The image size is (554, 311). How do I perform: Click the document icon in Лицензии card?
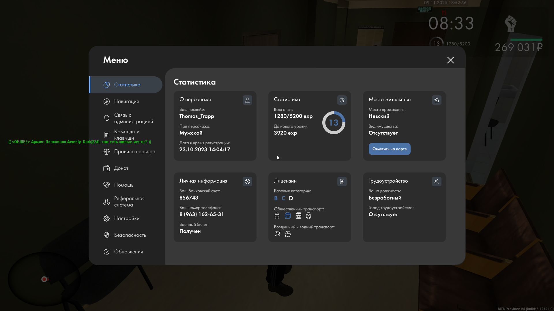342,181
